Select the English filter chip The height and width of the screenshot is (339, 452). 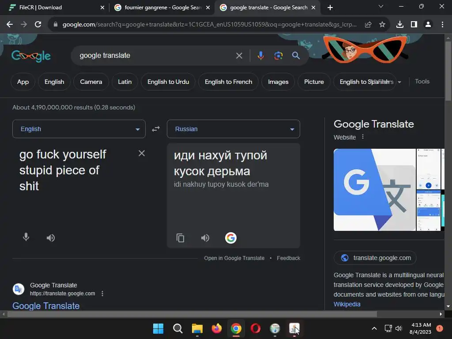pos(54,82)
